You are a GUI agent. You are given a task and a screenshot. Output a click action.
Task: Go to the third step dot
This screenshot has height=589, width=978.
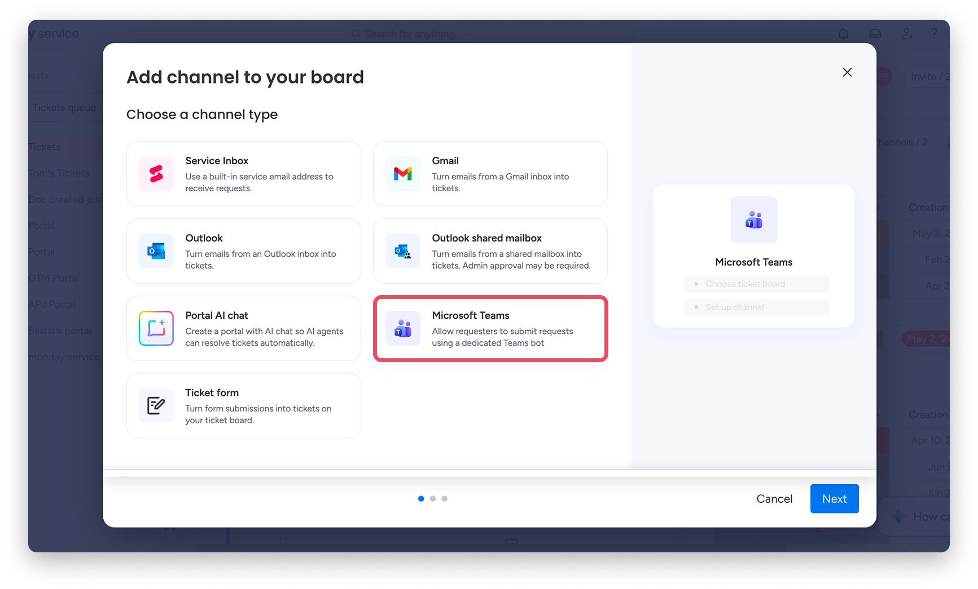click(445, 499)
